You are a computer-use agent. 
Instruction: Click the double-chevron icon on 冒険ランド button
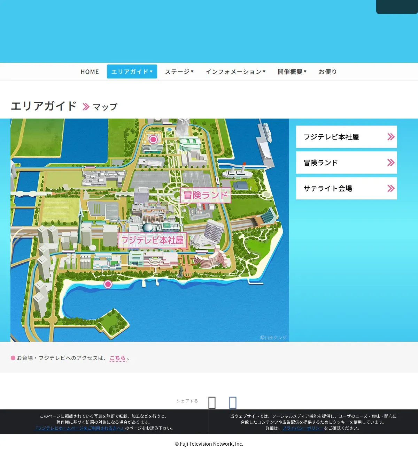coord(391,163)
